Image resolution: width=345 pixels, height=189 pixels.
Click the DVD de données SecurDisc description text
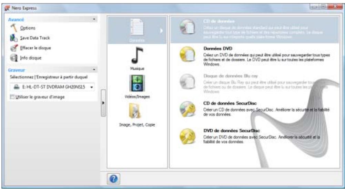(262, 139)
